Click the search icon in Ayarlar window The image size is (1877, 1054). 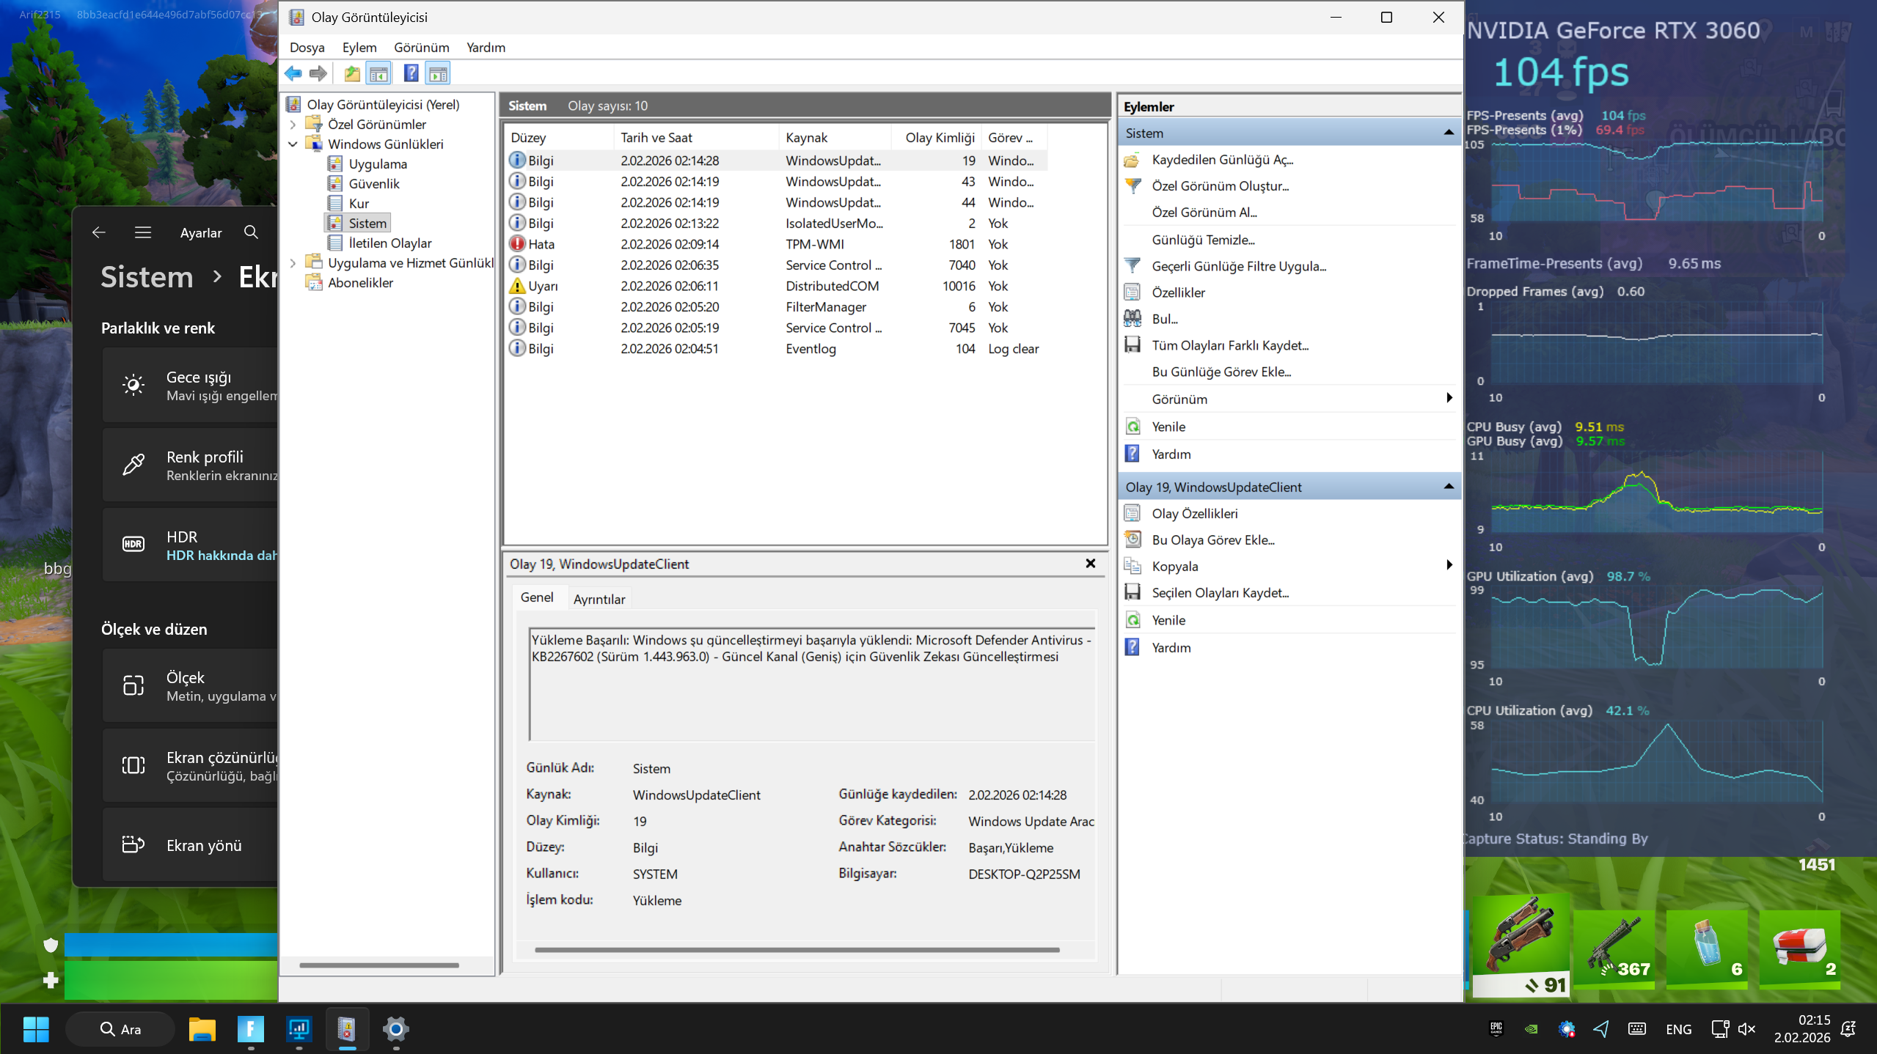pyautogui.click(x=251, y=232)
